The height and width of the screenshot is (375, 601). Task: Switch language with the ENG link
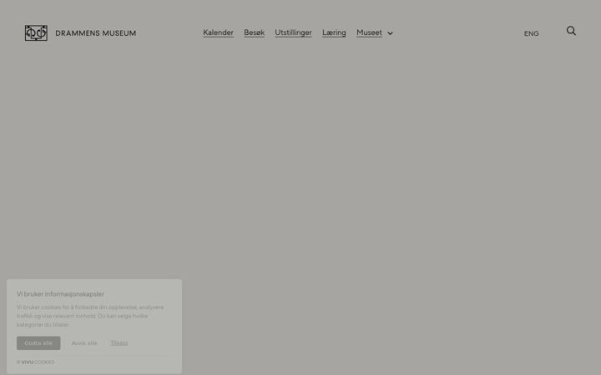(x=531, y=33)
